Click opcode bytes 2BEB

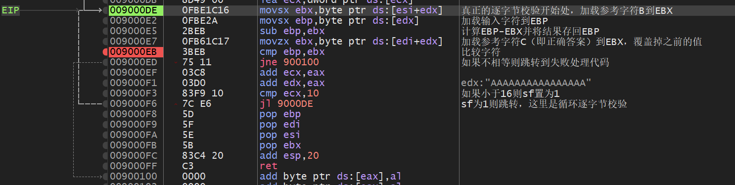194,31
